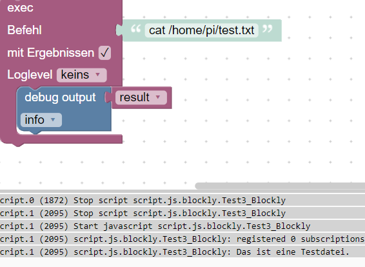Click the 'Befehl' label on exec block
Viewport: 365px width, 267px height.
(25, 30)
